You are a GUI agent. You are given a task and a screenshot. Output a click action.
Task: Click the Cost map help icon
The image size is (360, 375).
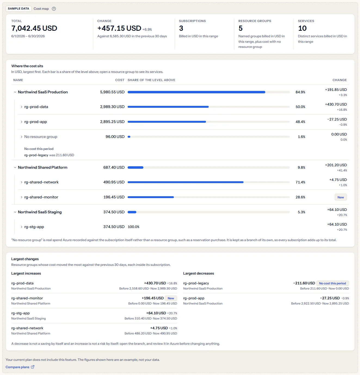[54, 9]
